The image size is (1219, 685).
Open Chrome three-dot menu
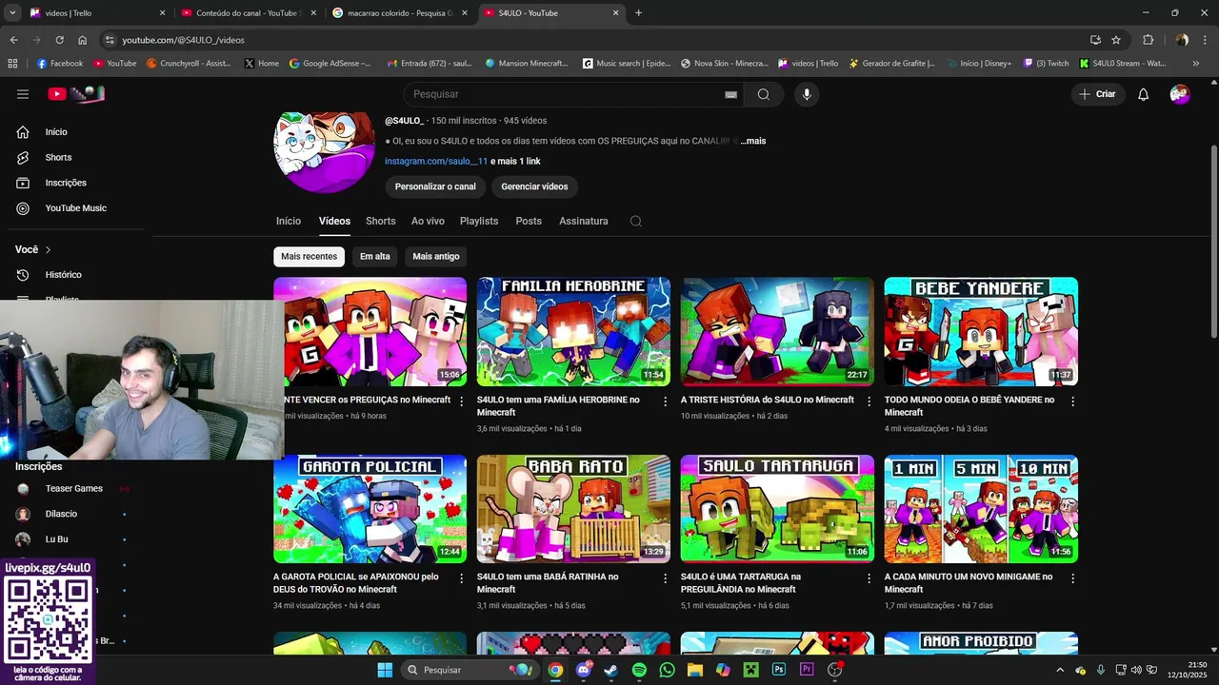point(1206,40)
